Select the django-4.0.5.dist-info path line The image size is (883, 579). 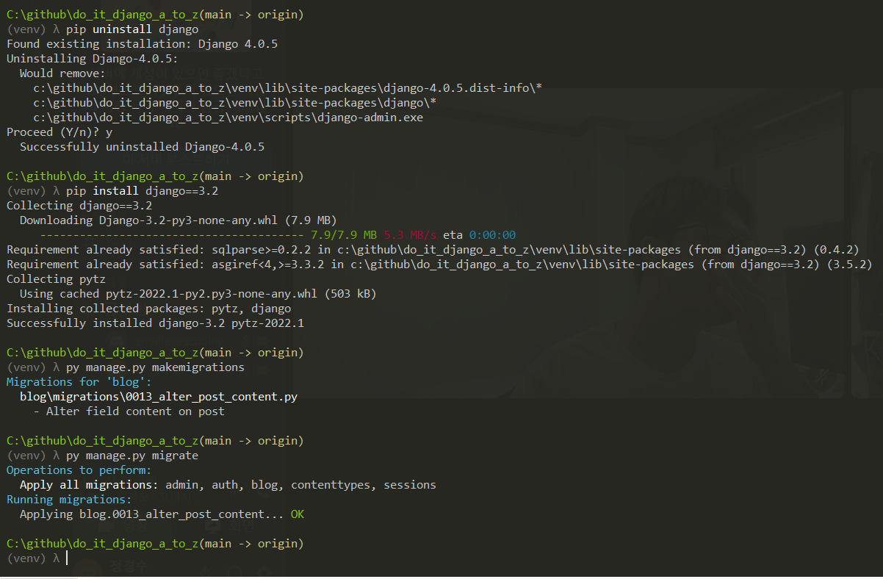coord(288,88)
